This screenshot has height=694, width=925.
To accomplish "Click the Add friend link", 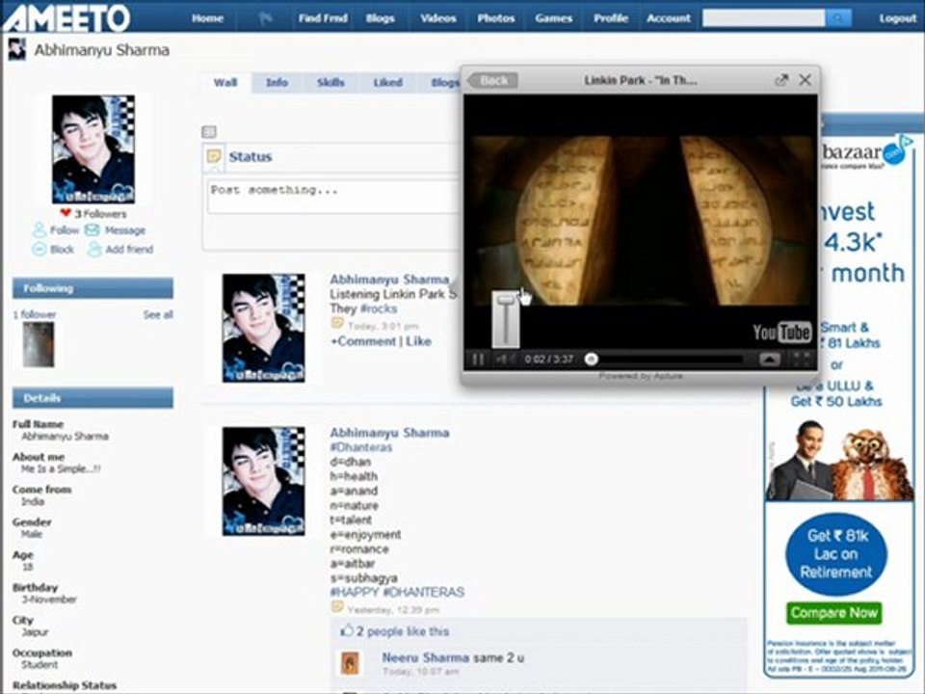I will [x=129, y=250].
